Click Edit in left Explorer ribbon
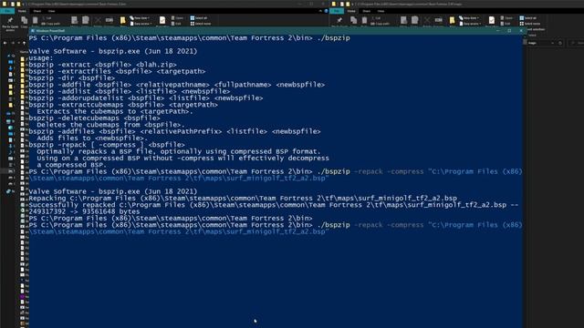The width and height of the screenshot is (584, 328). (x=176, y=24)
